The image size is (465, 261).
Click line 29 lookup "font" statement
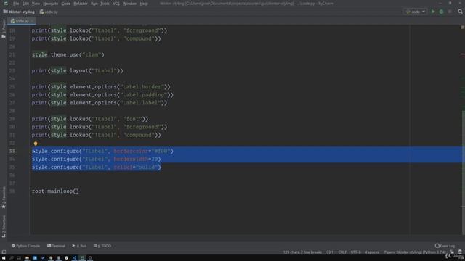click(x=90, y=119)
